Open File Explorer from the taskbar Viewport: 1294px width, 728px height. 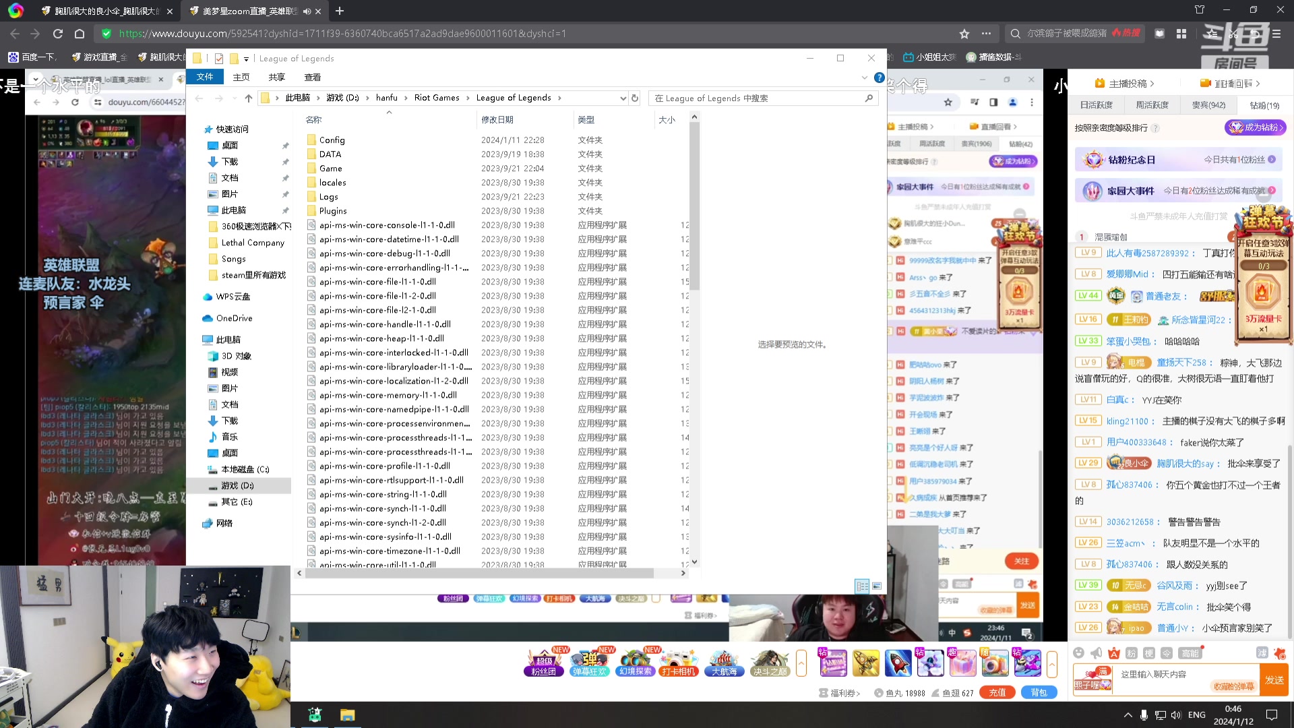coord(347,715)
